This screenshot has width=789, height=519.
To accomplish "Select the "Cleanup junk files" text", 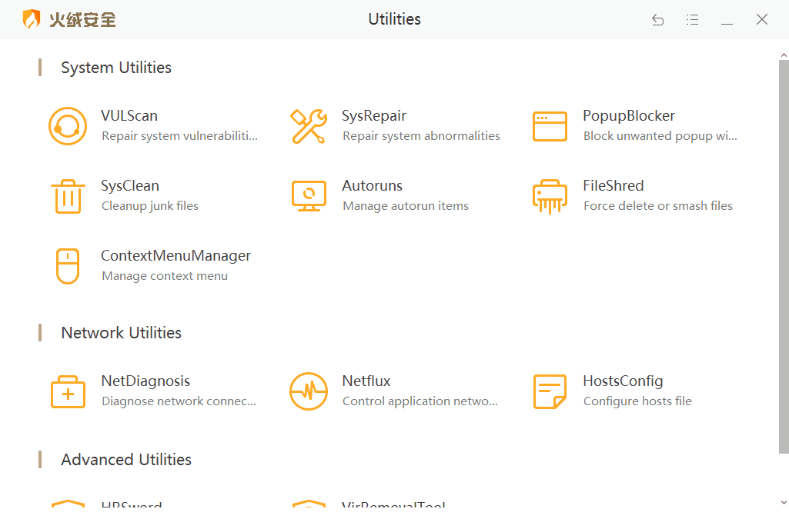I will (150, 206).
